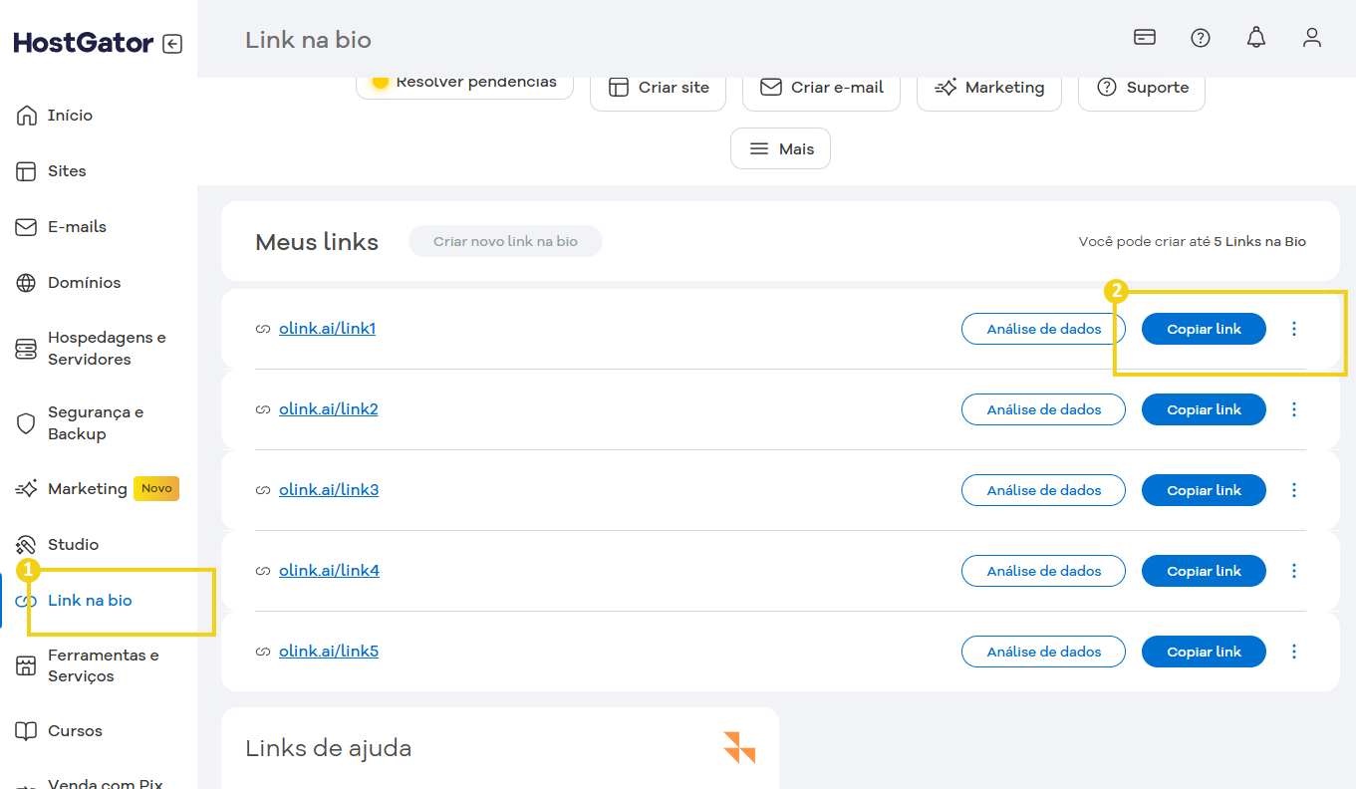This screenshot has width=1356, height=789.
Task: Click the chain icon beside olink.ai/link3
Action: pos(263,490)
